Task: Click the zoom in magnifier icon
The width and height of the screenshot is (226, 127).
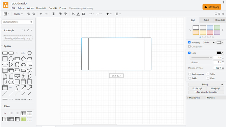Action: pyautogui.click(x=29, y=14)
